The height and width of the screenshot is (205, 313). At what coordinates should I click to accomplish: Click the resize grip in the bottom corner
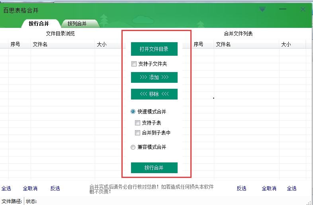click(309, 203)
